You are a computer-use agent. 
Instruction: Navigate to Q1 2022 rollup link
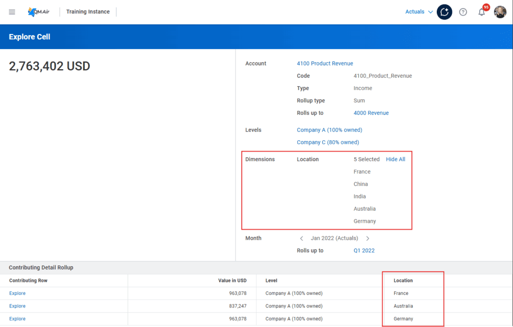364,250
